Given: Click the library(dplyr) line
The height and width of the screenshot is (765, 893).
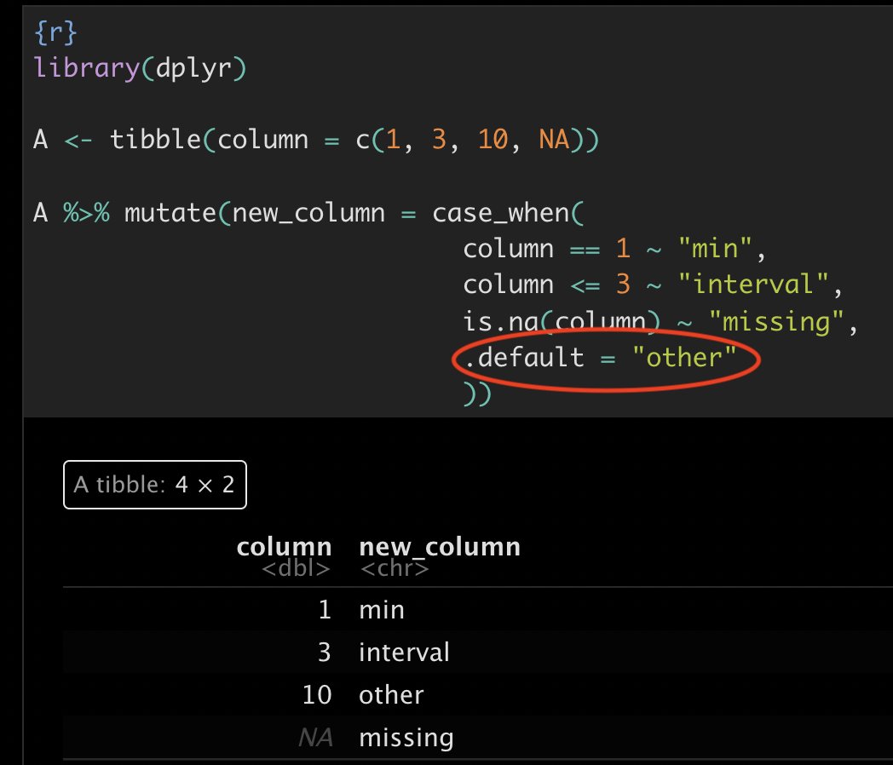Looking at the screenshot, I should click(x=140, y=68).
